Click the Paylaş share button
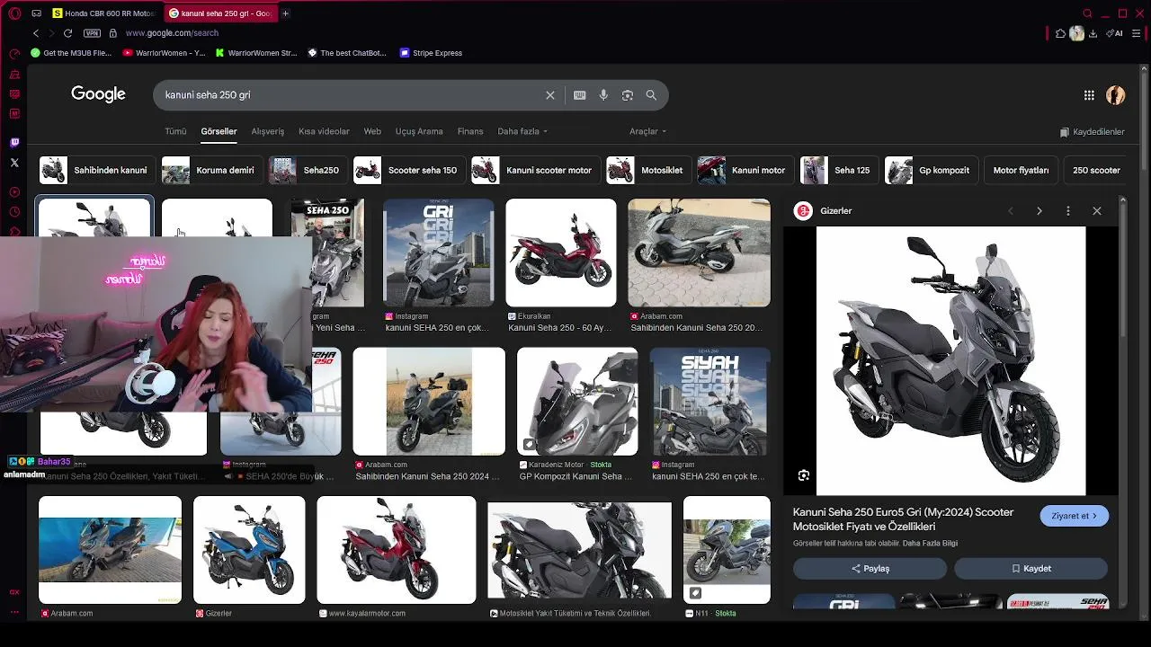This screenshot has height=647, width=1151. 870,568
